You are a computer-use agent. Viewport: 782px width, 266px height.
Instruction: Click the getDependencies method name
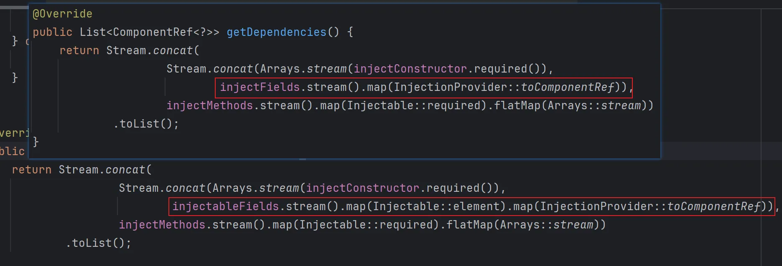(276, 32)
